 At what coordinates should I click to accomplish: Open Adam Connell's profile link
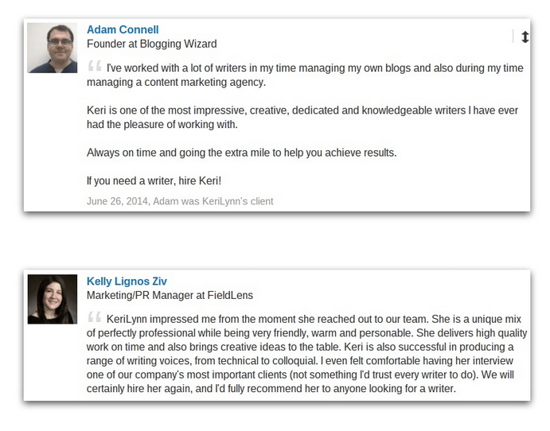123,29
